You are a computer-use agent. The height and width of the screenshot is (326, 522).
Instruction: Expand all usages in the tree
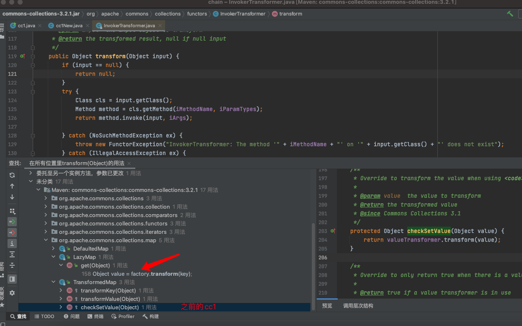(12, 254)
